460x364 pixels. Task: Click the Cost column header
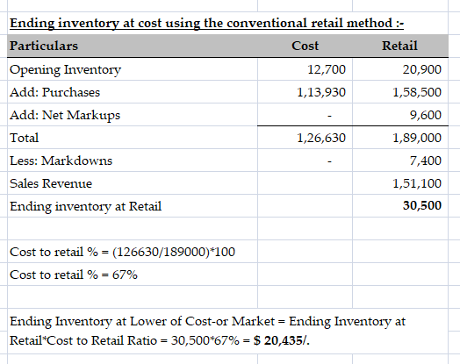pyautogui.click(x=305, y=46)
